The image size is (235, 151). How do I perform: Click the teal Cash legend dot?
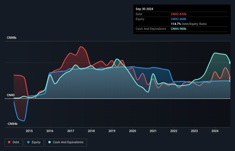click(x=50, y=142)
